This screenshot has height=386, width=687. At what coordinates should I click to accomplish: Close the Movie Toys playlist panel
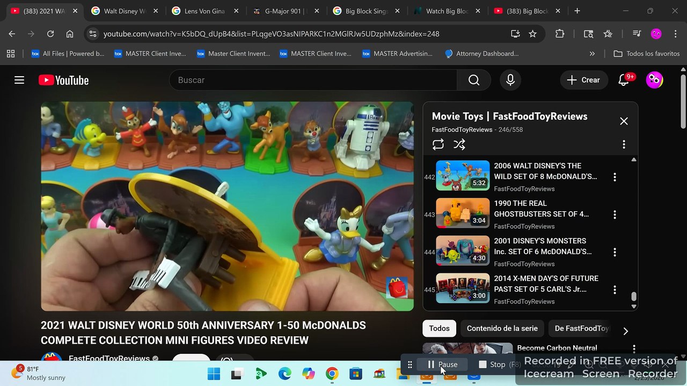click(624, 121)
